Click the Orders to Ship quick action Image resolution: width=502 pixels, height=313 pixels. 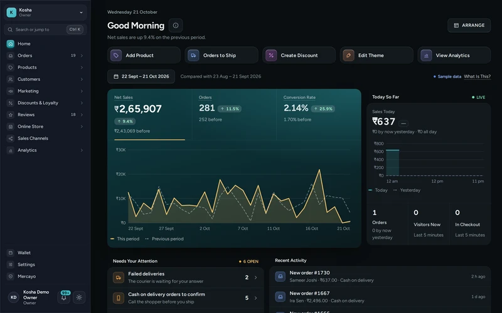pos(222,55)
